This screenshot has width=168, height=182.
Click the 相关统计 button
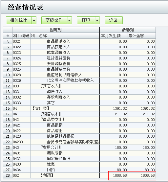coord(19,20)
